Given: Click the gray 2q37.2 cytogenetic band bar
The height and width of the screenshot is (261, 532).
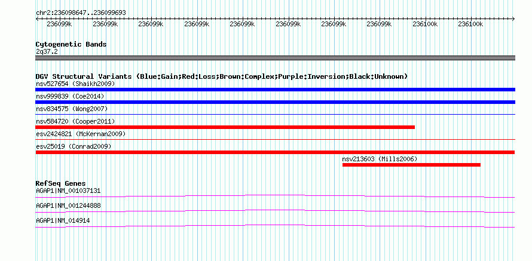Looking at the screenshot, I should pos(275,58).
